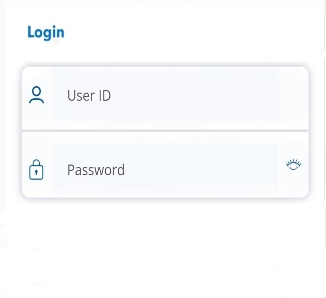Place cursor in the username box

pos(166,96)
